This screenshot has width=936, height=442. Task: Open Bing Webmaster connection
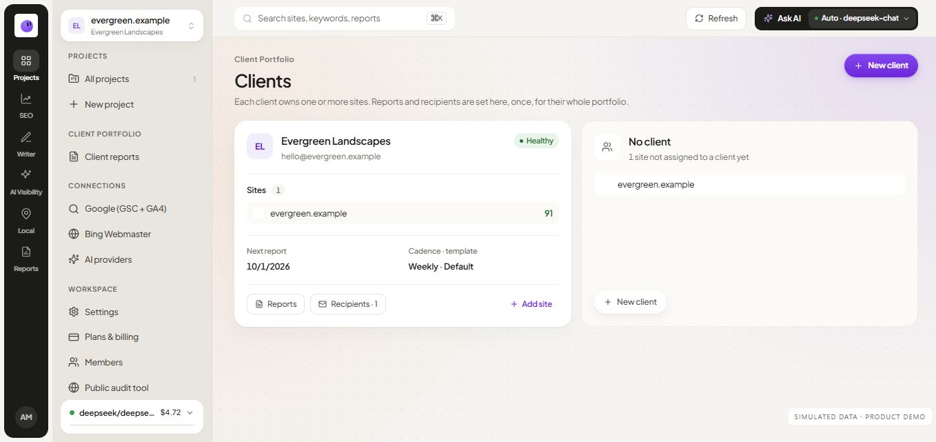[x=132, y=234]
